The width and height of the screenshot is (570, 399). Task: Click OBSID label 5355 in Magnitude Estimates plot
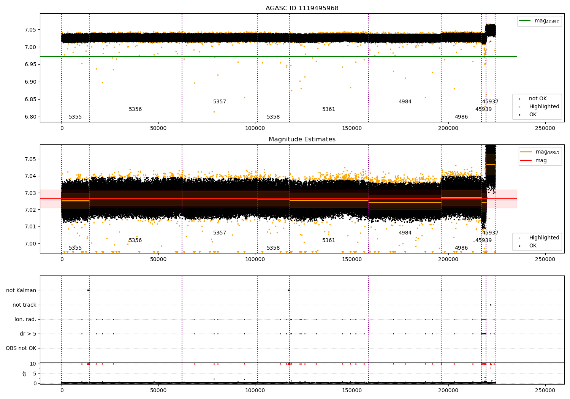pyautogui.click(x=75, y=248)
